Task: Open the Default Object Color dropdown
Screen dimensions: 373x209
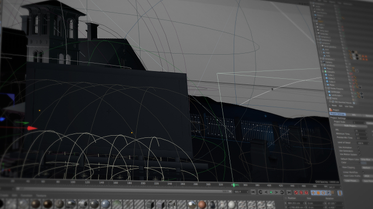Action: click(367, 160)
